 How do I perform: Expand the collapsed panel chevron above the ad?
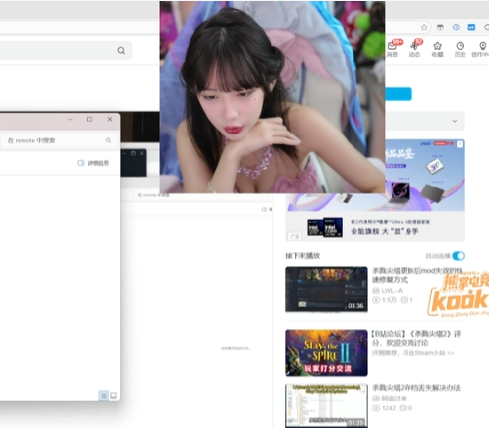(455, 121)
